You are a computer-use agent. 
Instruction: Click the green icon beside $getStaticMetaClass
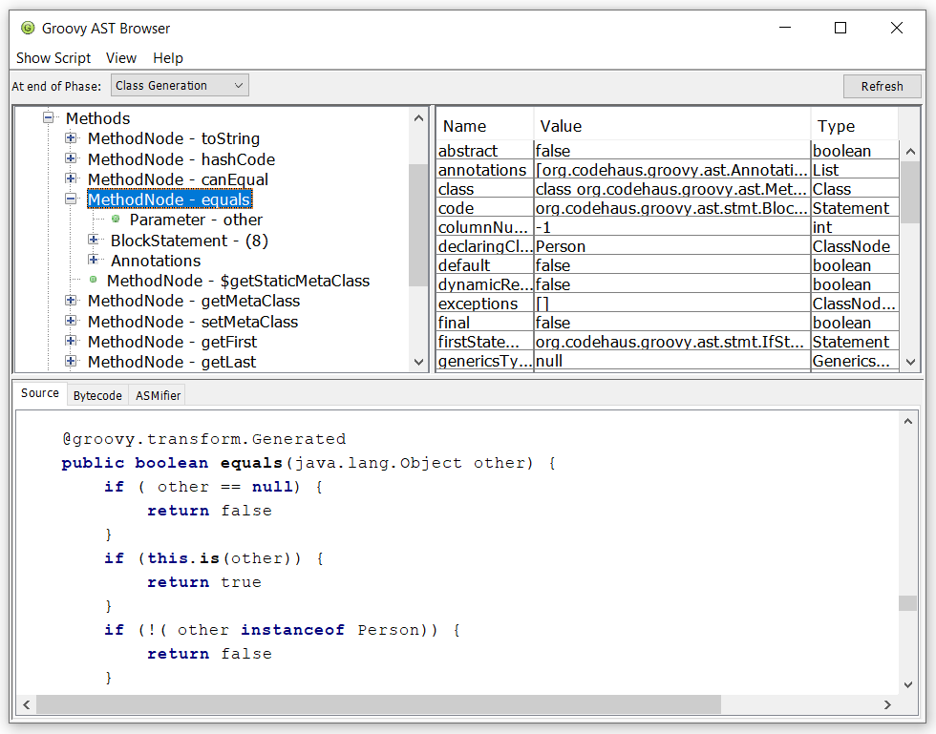91,281
